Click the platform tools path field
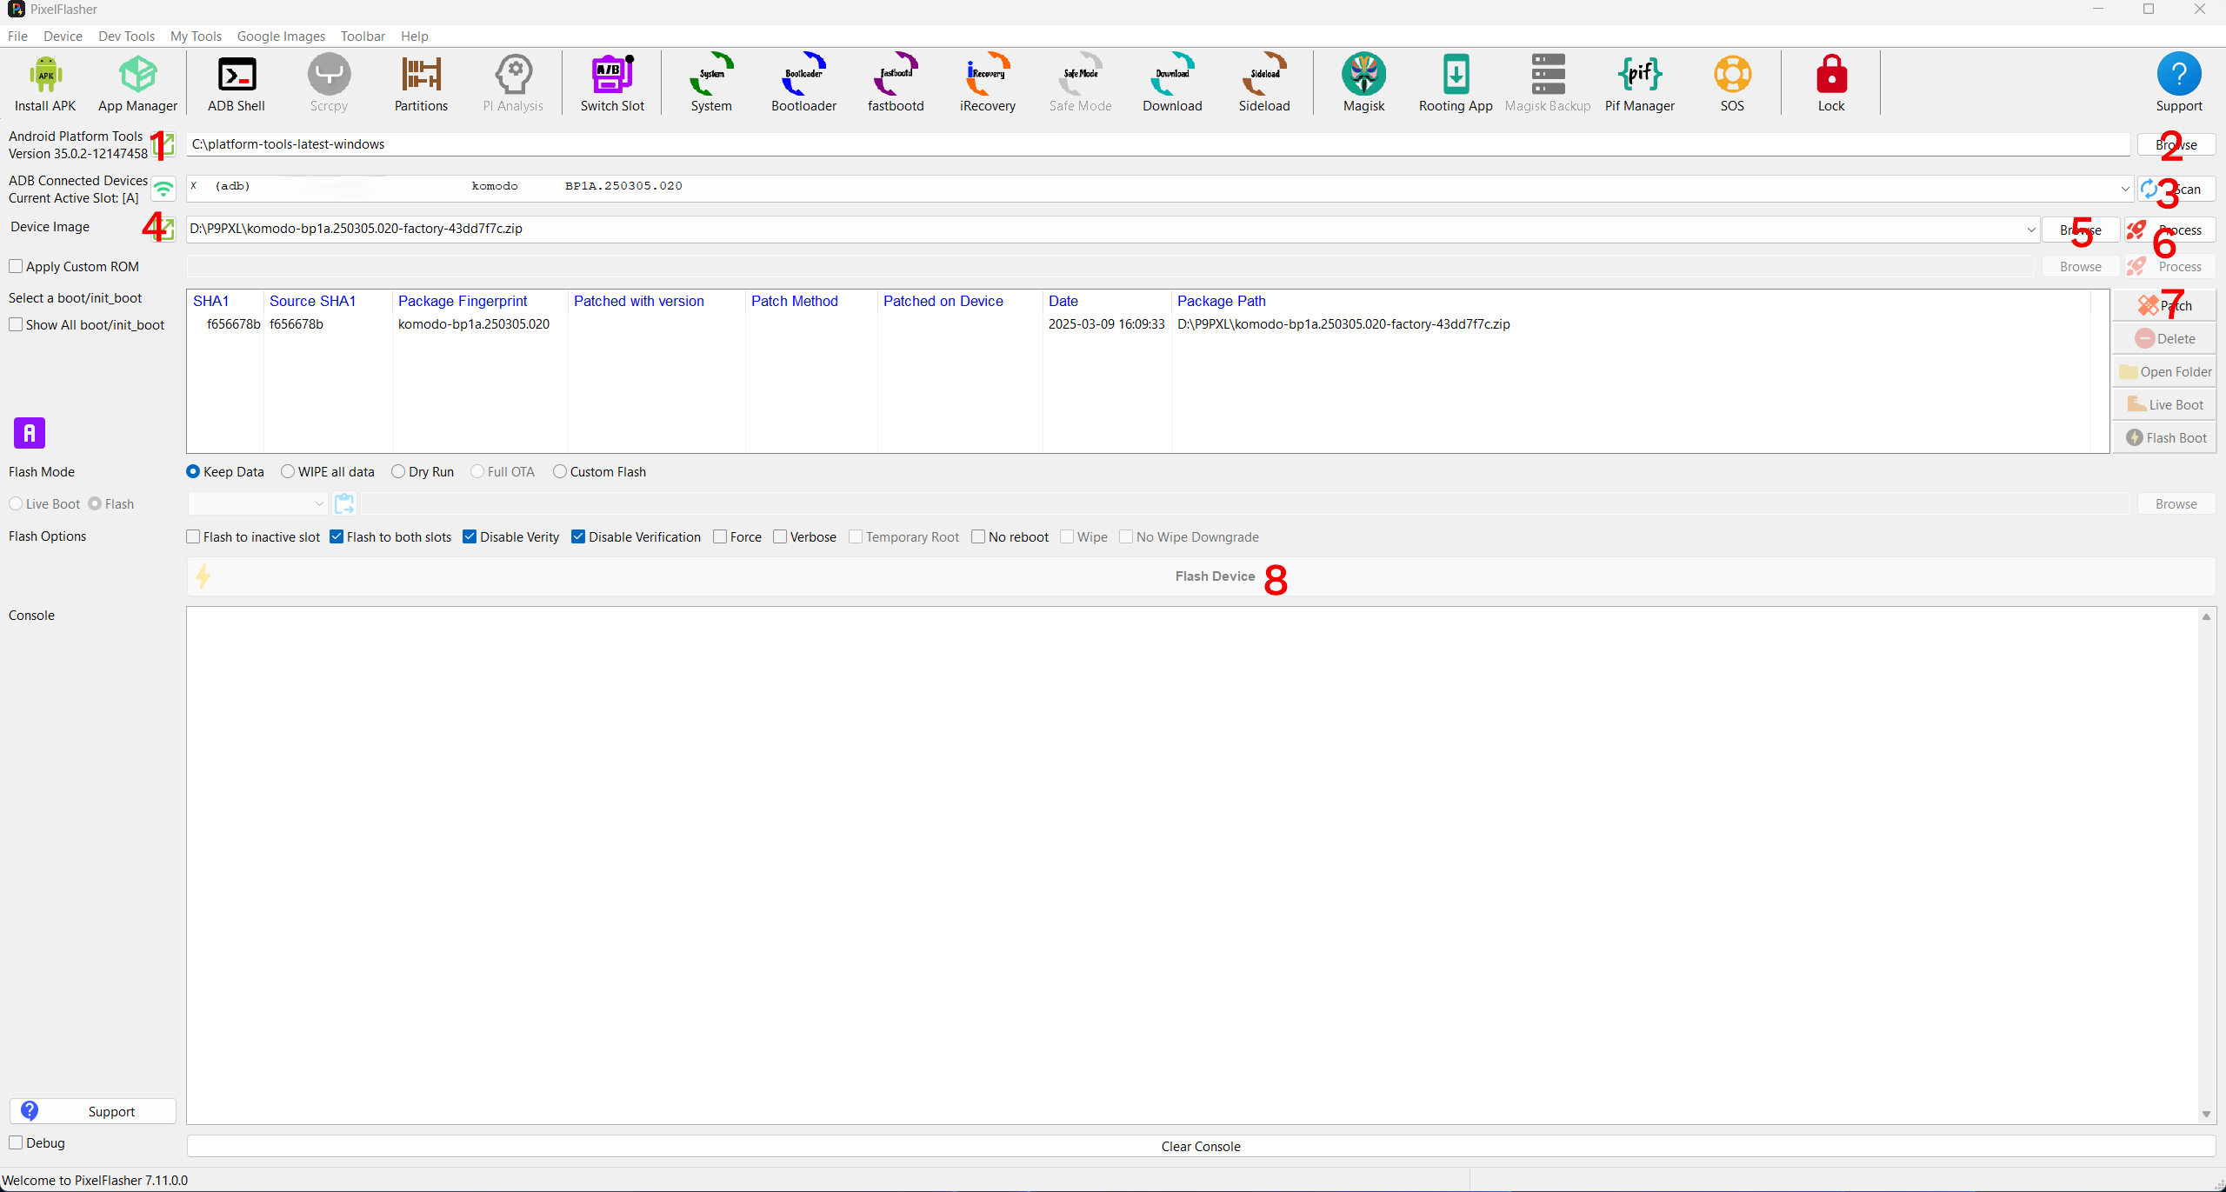Image resolution: width=2226 pixels, height=1192 pixels. tap(1157, 144)
